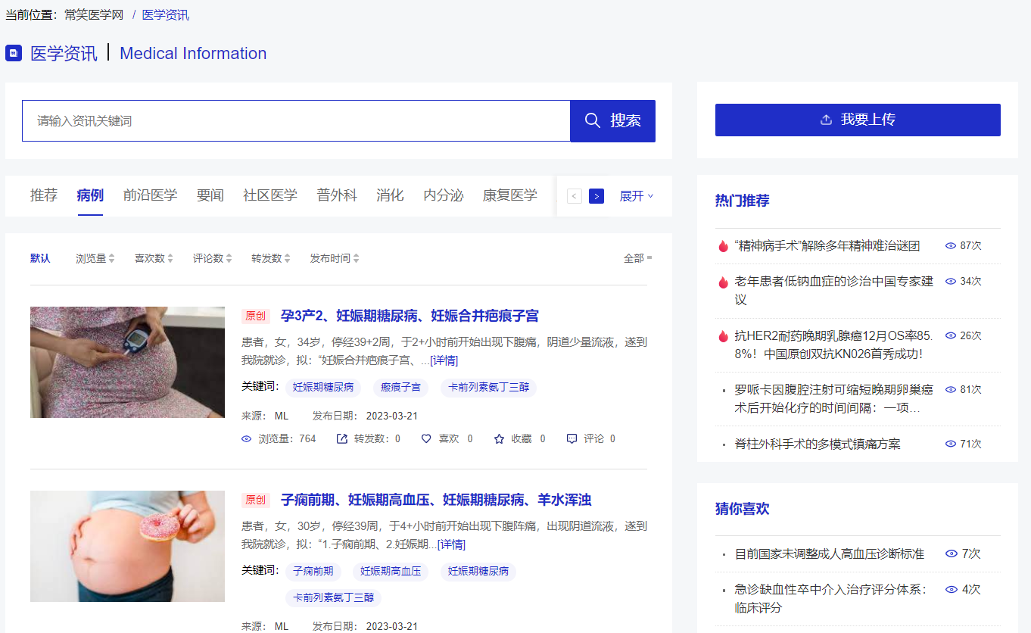Click the 我要上传 button
Image resolution: width=1031 pixels, height=633 pixels.
[x=858, y=120]
